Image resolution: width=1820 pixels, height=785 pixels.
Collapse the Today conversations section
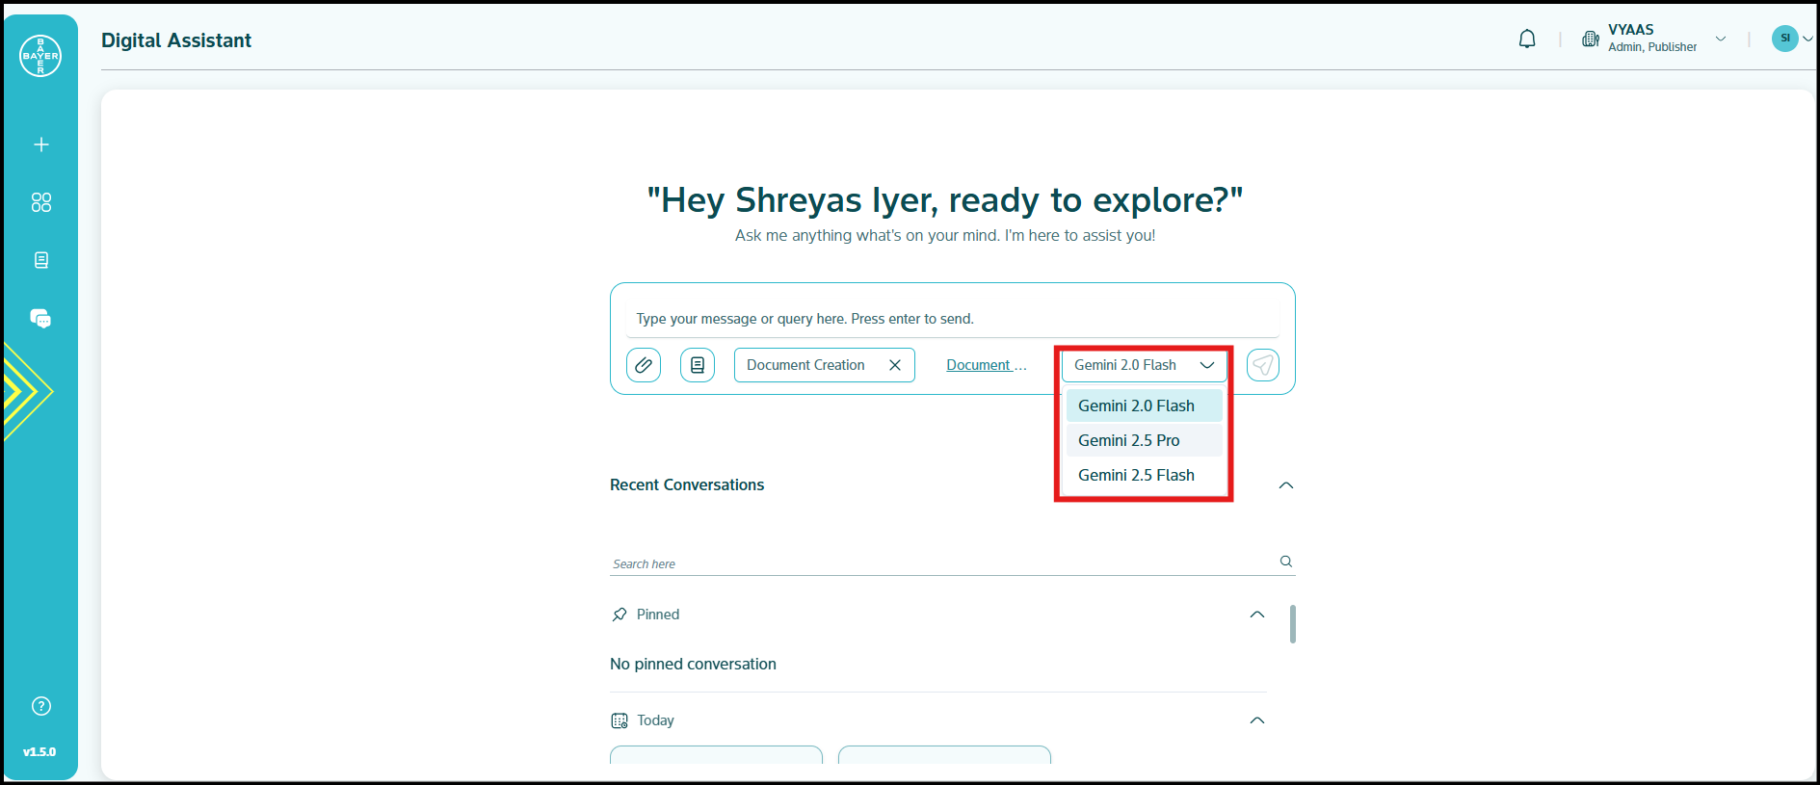click(x=1256, y=720)
